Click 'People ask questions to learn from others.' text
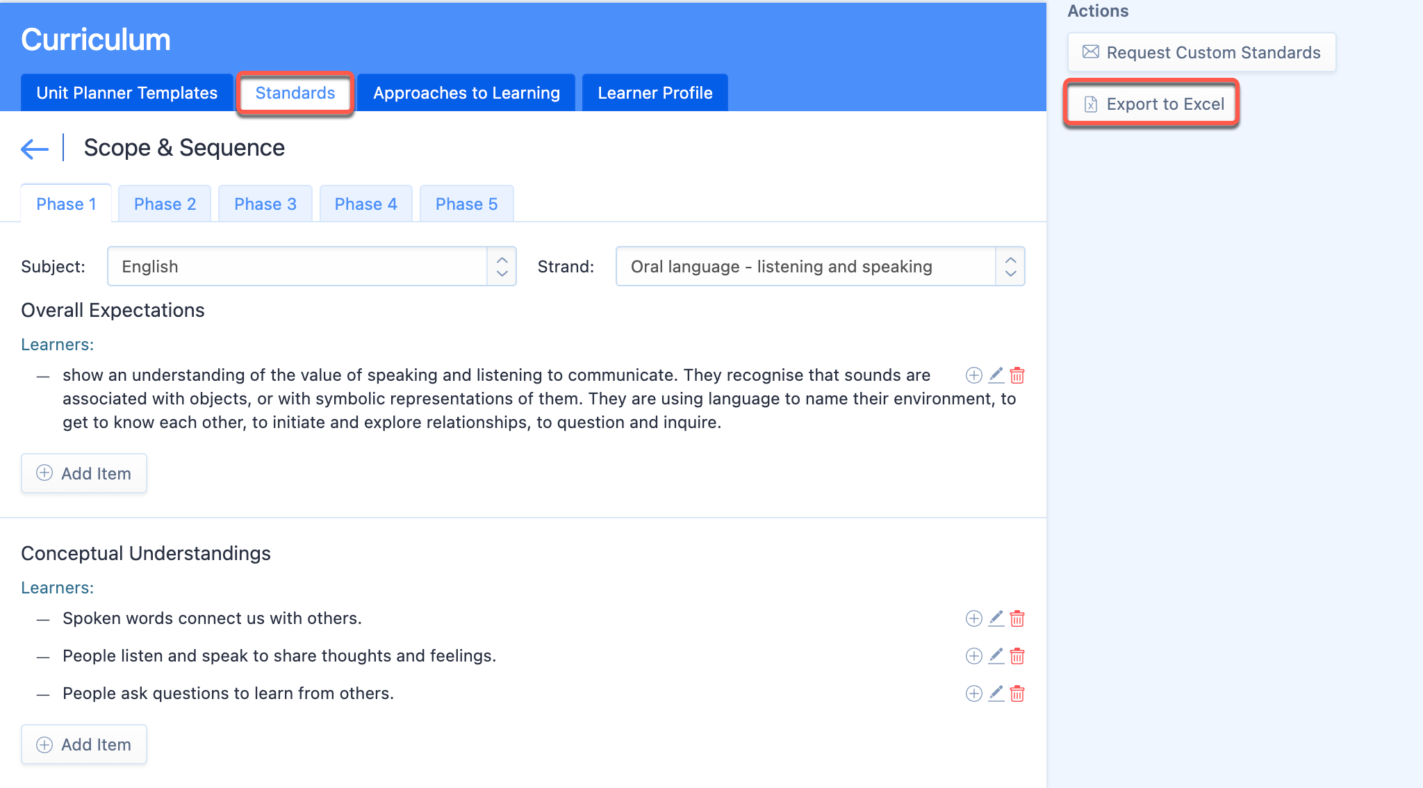 (228, 693)
